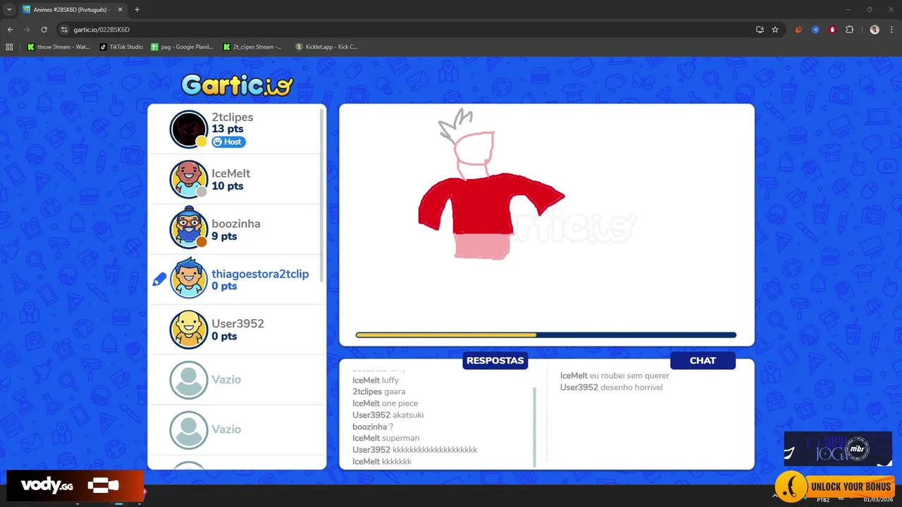Open site information icon in address bar
The height and width of the screenshot is (507, 902).
tap(64, 30)
